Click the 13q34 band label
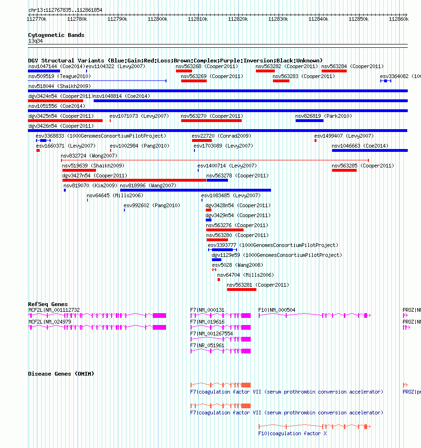This screenshot has width=421, height=448. (x=35, y=41)
